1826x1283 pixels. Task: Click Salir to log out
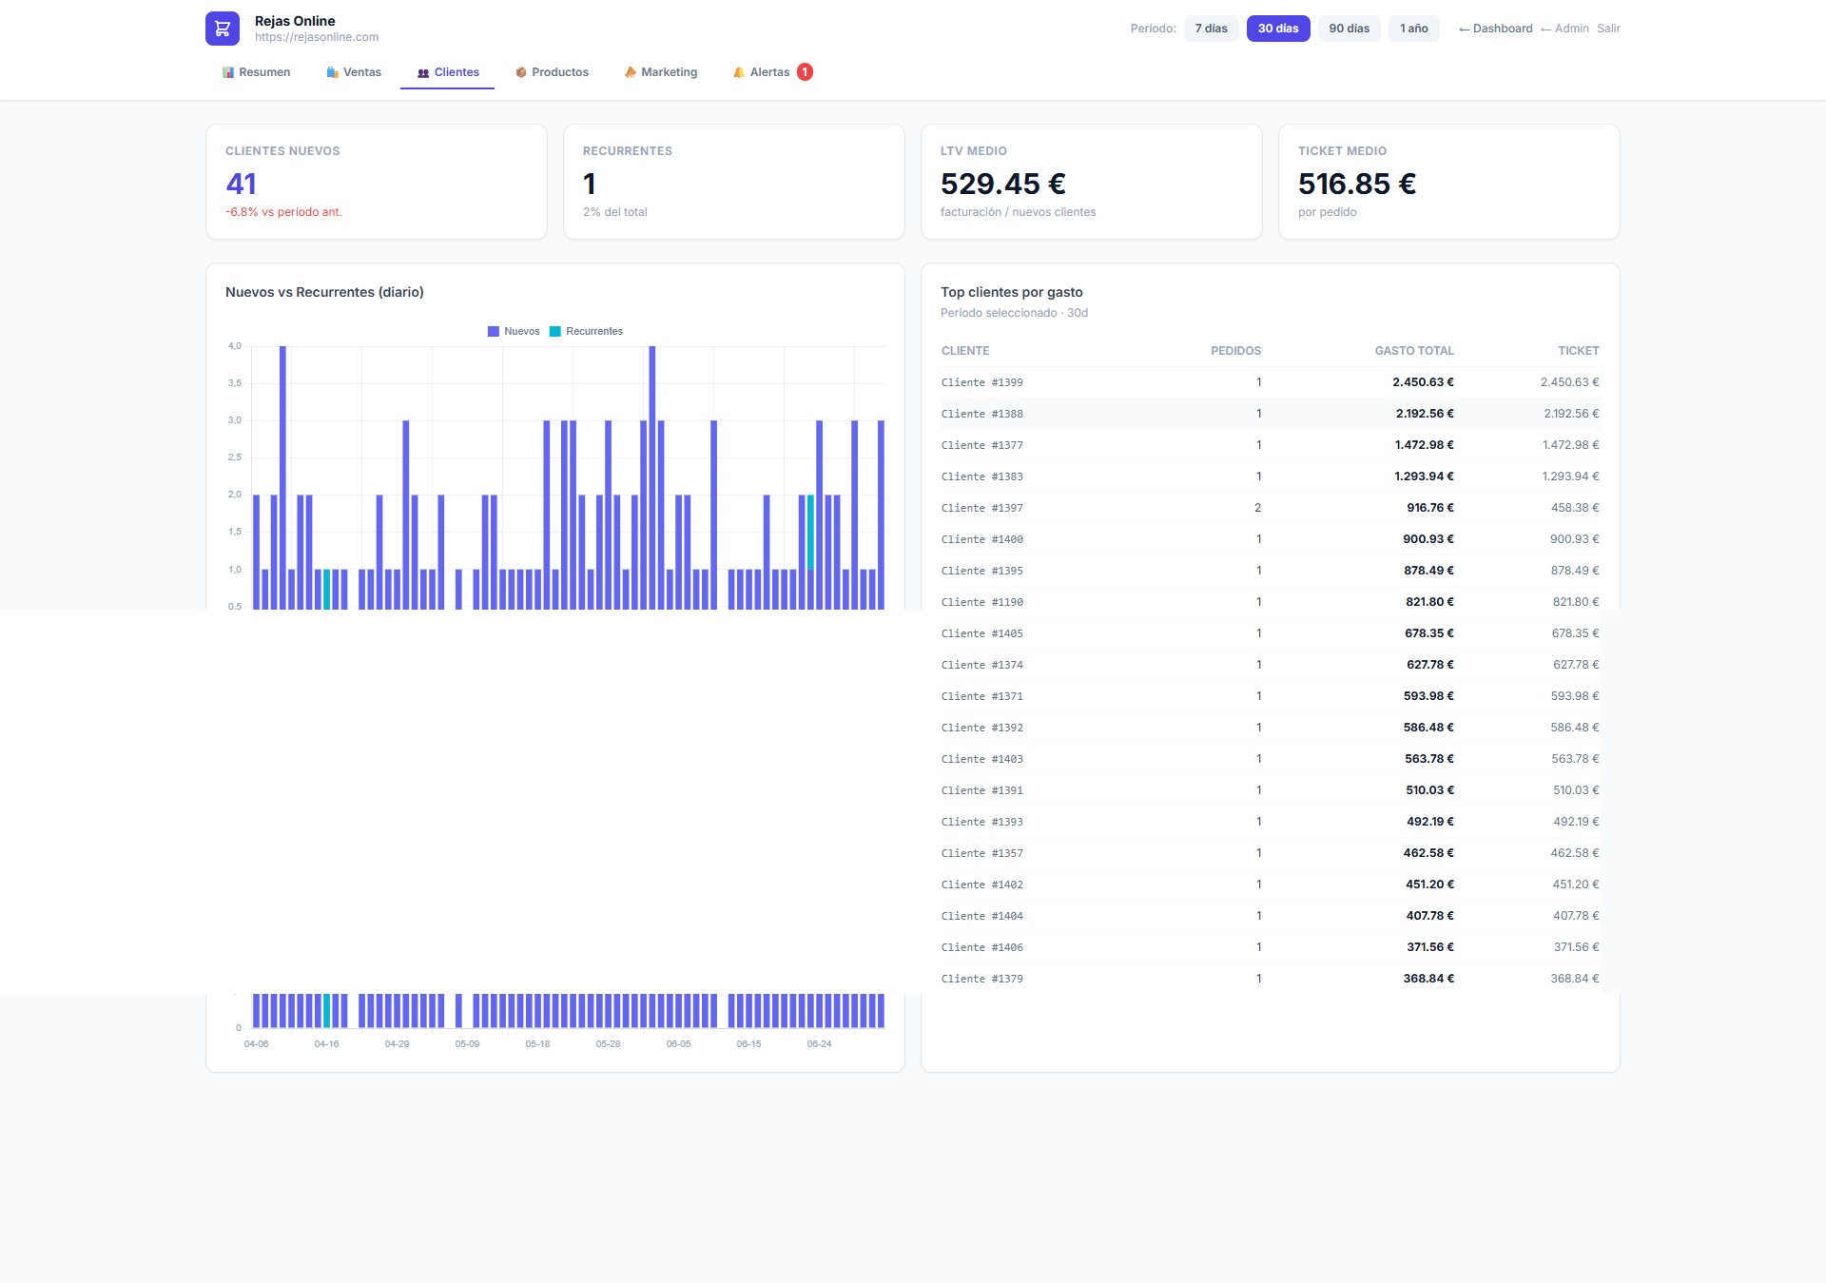coord(1608,29)
